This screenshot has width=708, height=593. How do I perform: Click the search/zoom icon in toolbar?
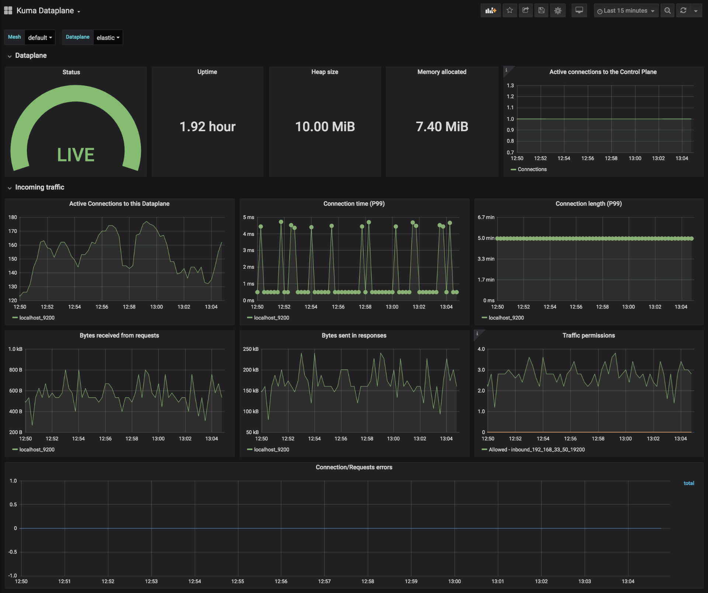point(667,11)
